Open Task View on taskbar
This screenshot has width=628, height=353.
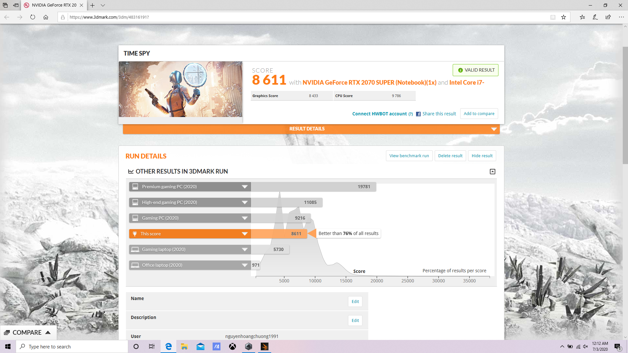pyautogui.click(x=152, y=346)
